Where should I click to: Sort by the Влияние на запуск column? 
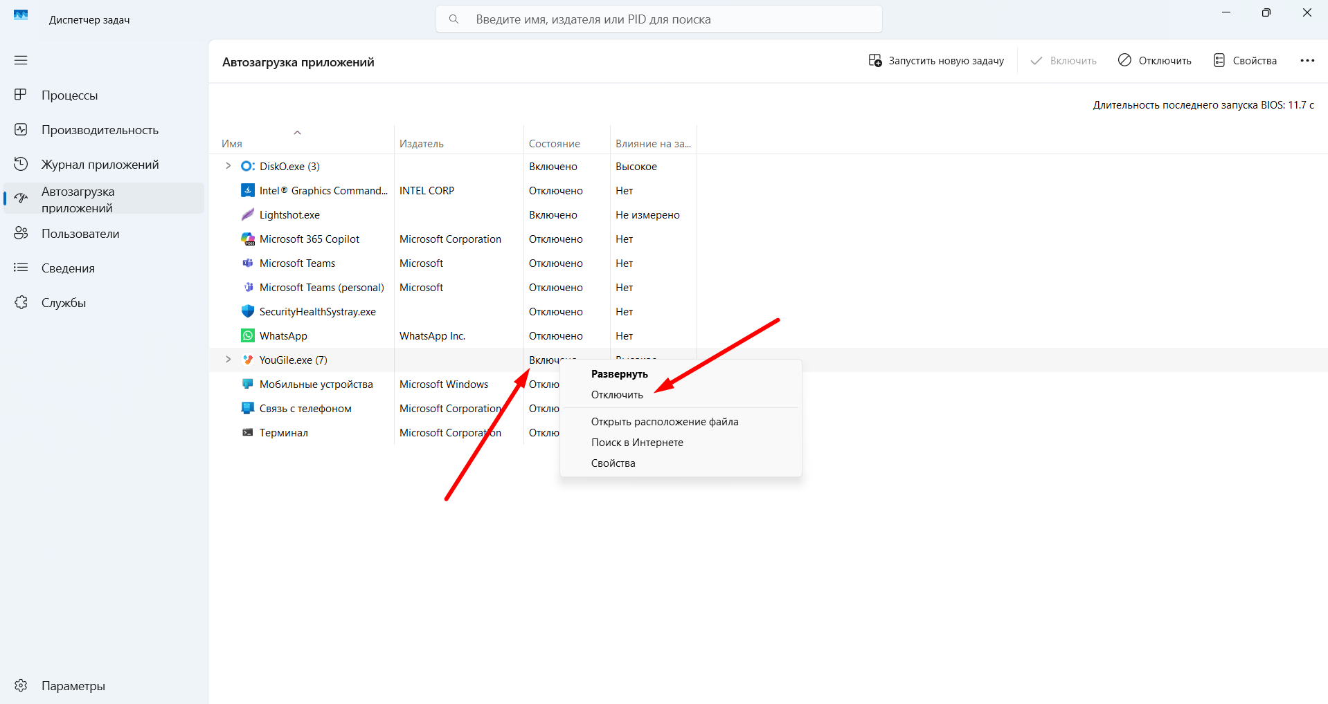[653, 144]
